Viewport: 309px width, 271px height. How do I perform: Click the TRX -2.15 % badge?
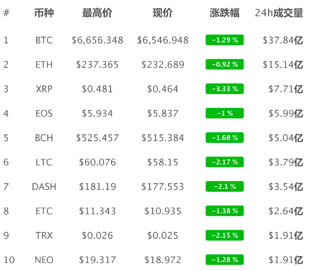224,235
